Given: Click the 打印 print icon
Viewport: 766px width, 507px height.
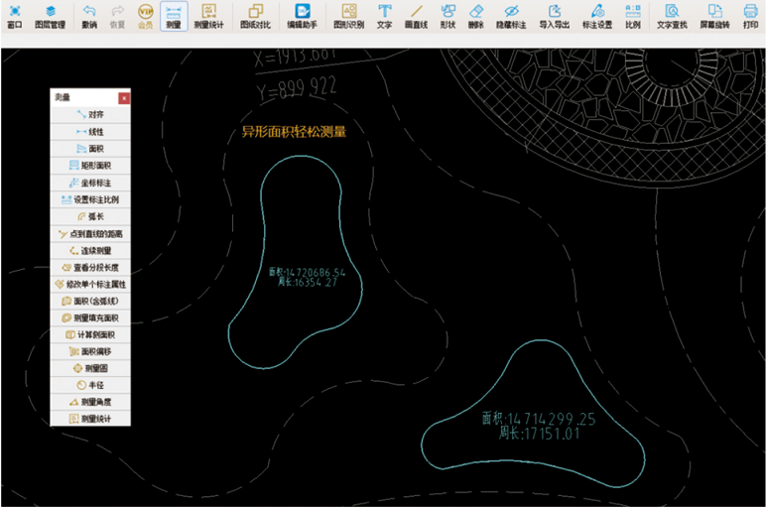Looking at the screenshot, I should (750, 16).
